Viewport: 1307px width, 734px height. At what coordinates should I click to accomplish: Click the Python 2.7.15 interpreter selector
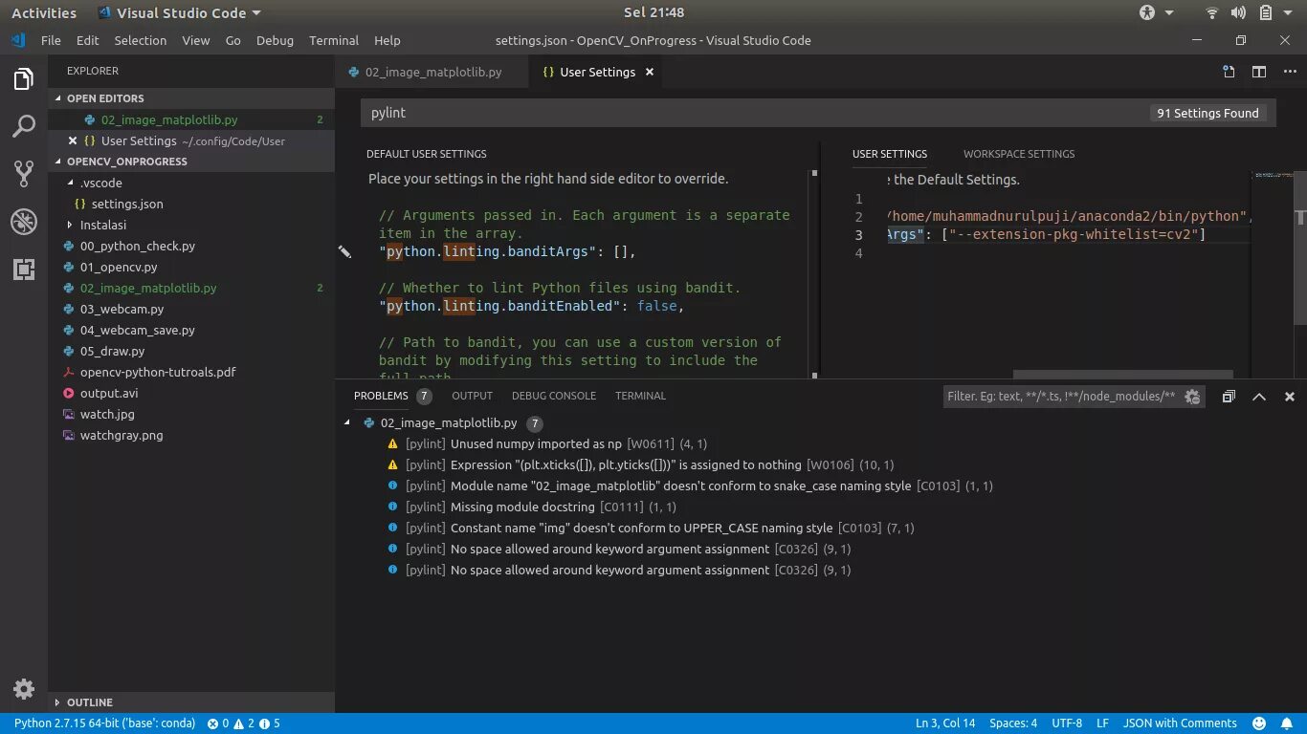point(104,723)
